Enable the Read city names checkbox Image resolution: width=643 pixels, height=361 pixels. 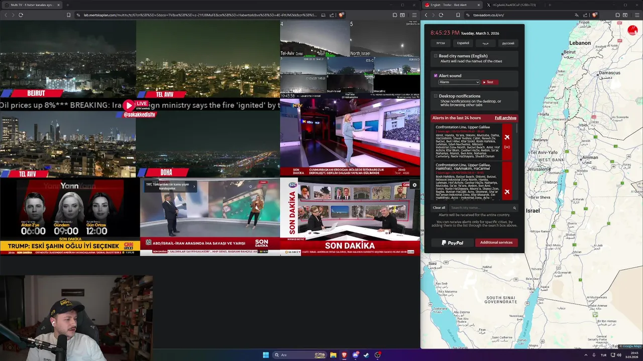point(436,56)
